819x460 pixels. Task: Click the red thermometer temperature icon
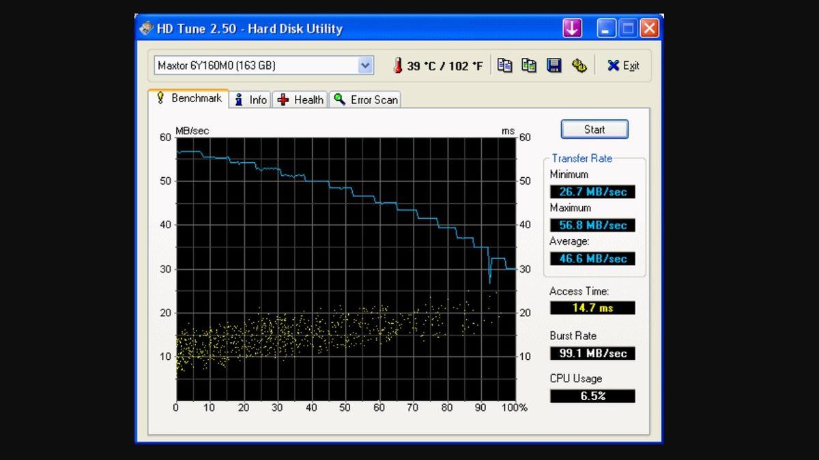click(x=397, y=65)
